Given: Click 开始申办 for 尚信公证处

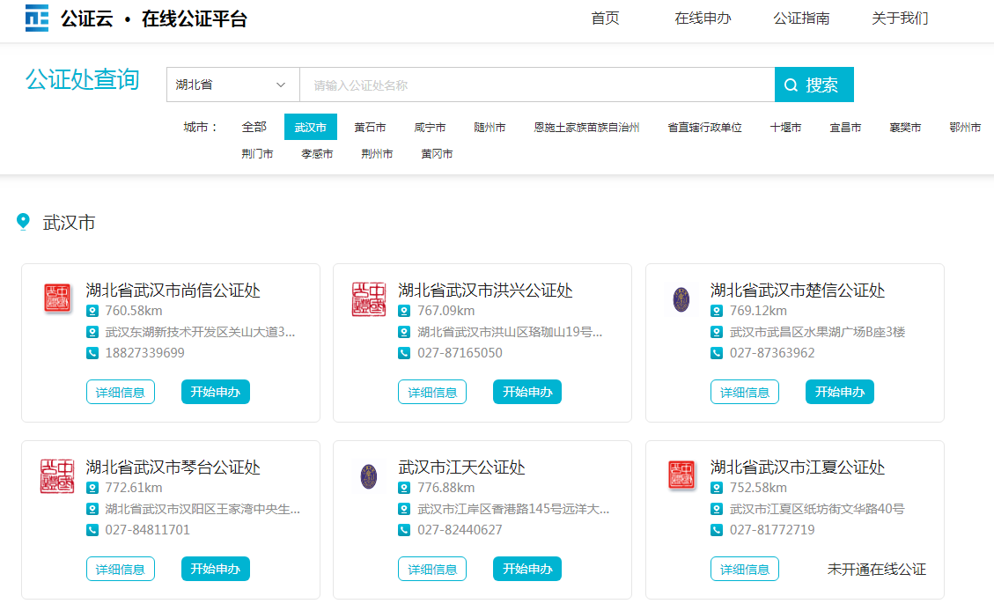Looking at the screenshot, I should [216, 392].
